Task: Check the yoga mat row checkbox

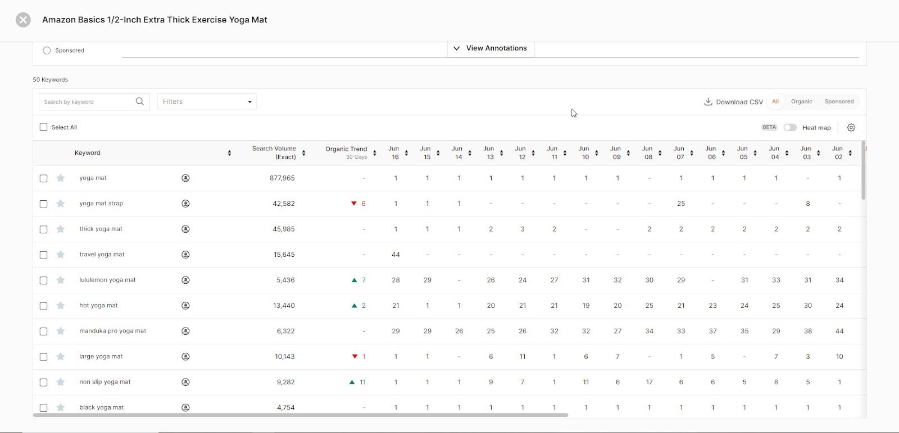Action: [43, 178]
